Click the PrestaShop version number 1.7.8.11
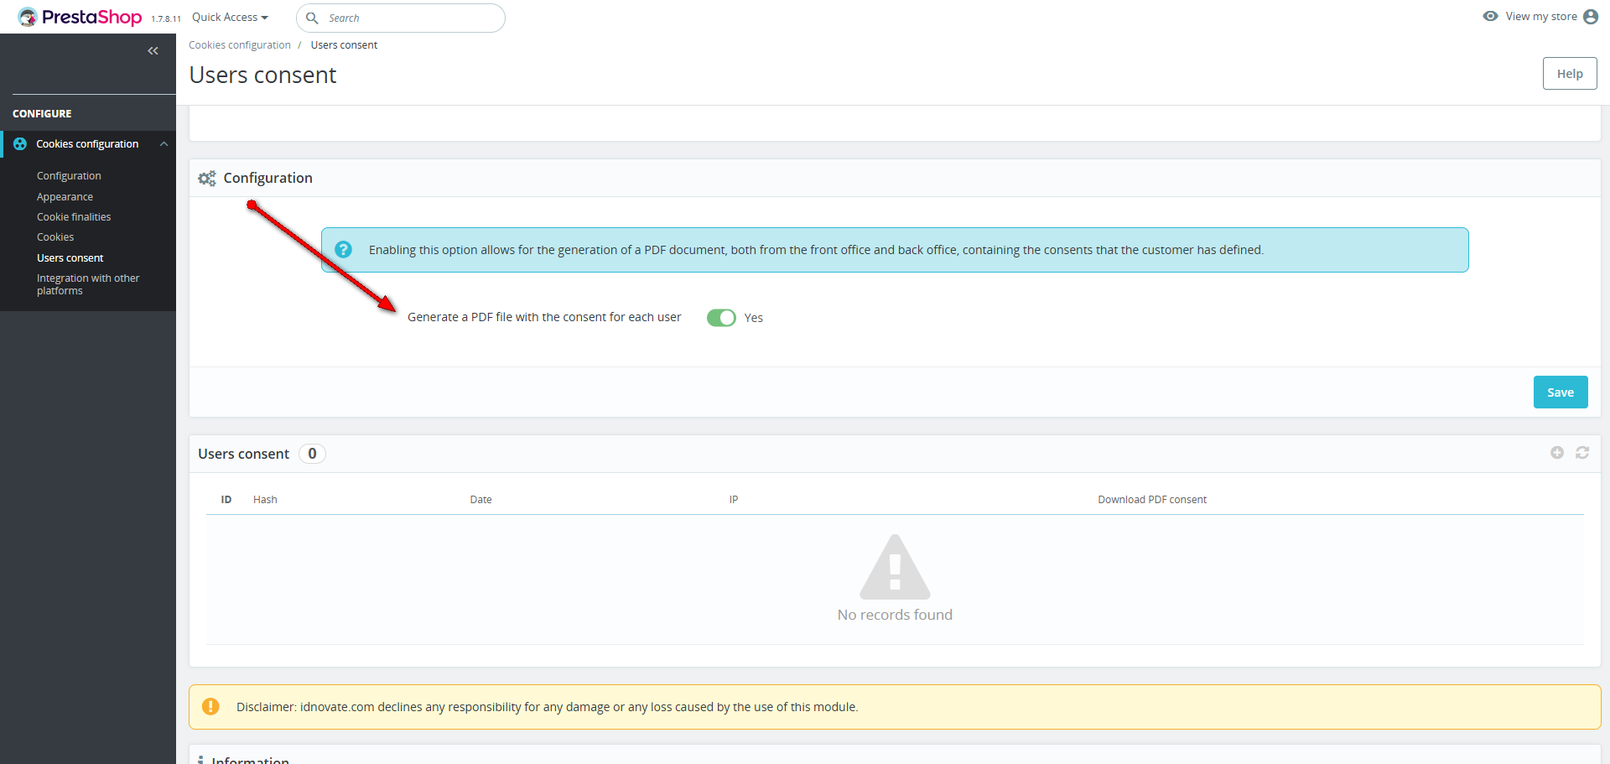Viewport: 1610px width, 764px height. 166,18
